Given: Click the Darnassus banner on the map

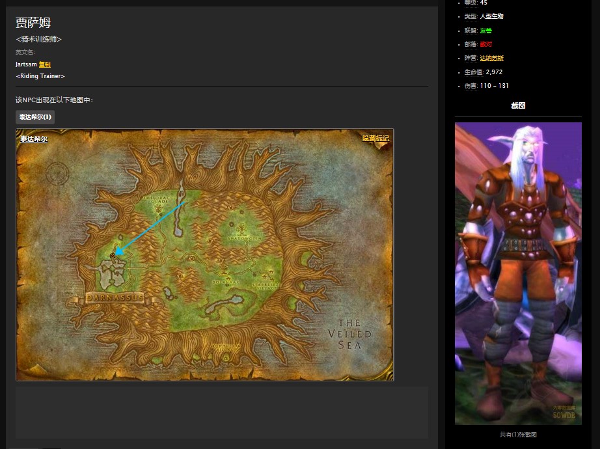Looking at the screenshot, I should click(x=115, y=299).
